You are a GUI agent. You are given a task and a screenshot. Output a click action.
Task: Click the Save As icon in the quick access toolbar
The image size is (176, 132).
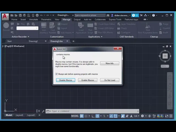pyautogui.click(x=24, y=15)
